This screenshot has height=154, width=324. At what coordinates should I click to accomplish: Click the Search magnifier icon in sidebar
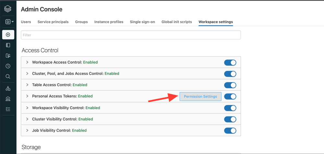(x=8, y=77)
